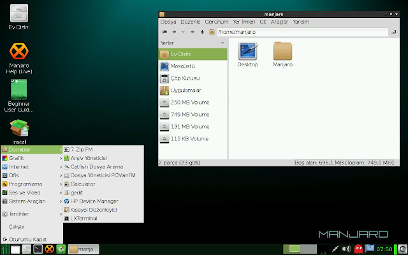Launch Catfish Dosya Arama
Viewport: 408px width, 255px height.
click(103, 167)
